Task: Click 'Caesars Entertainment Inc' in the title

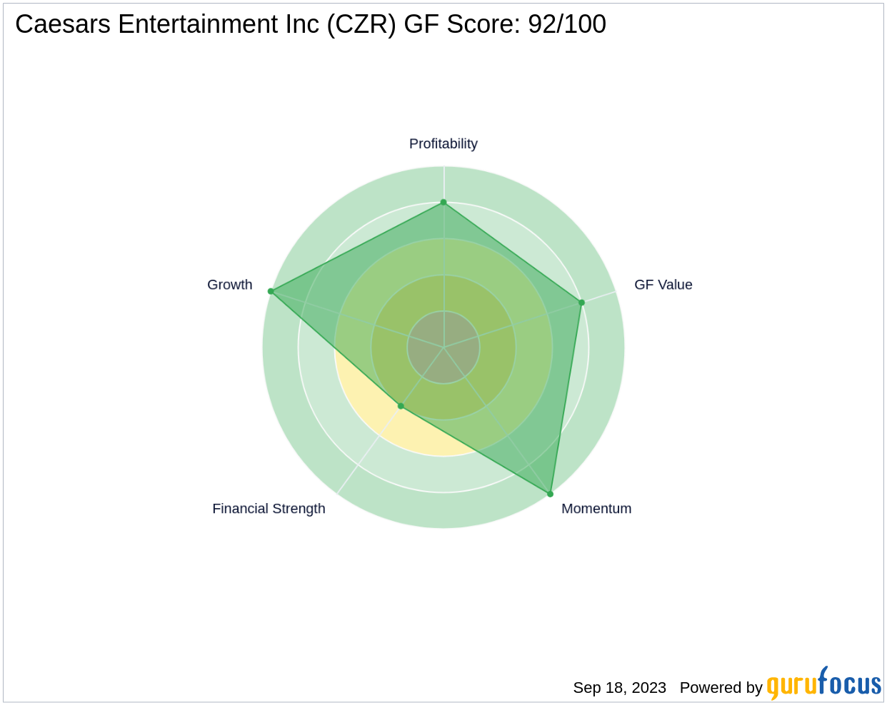Action: pos(167,25)
